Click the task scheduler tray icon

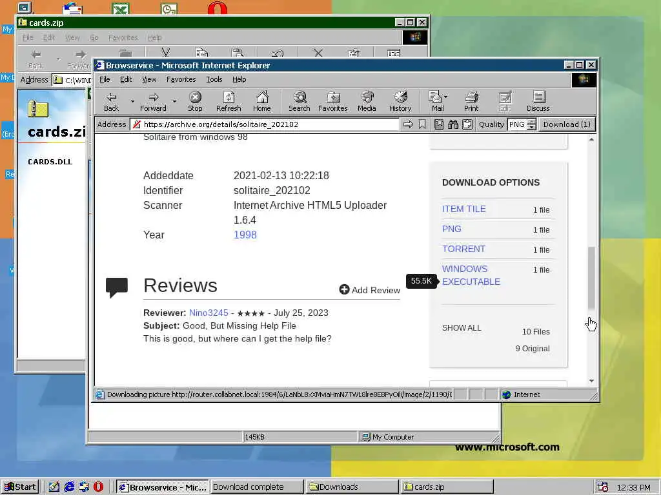tap(603, 487)
